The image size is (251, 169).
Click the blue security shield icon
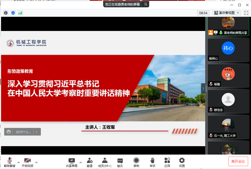(13, 13)
